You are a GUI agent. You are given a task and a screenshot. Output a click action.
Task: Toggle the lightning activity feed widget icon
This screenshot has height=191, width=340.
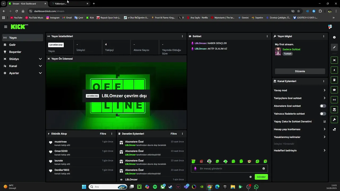coord(334,70)
